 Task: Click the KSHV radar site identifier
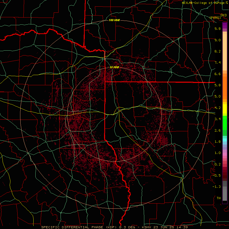147,227
